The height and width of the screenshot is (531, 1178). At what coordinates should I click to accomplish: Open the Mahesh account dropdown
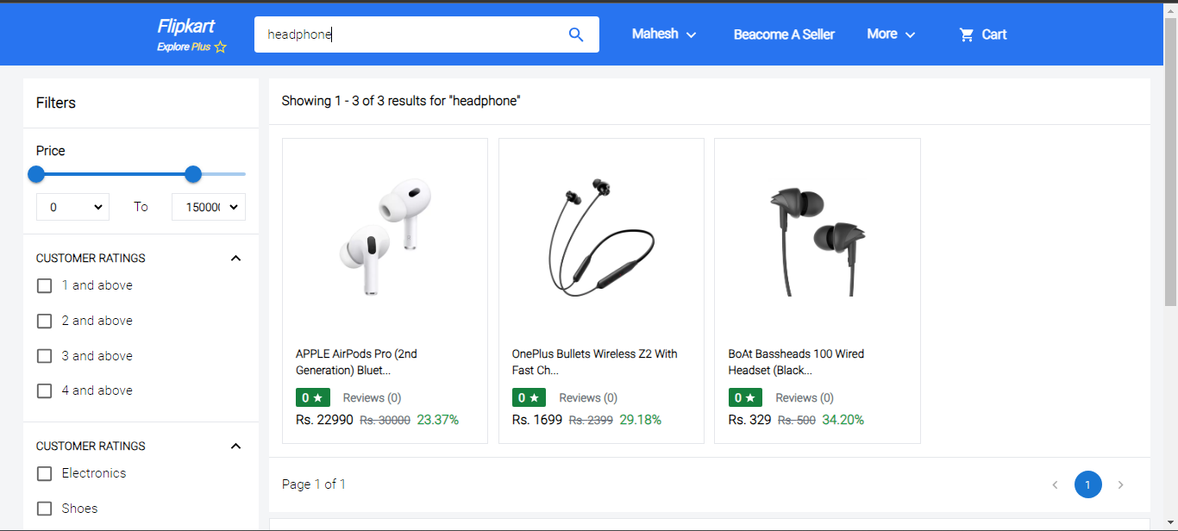pyautogui.click(x=663, y=34)
